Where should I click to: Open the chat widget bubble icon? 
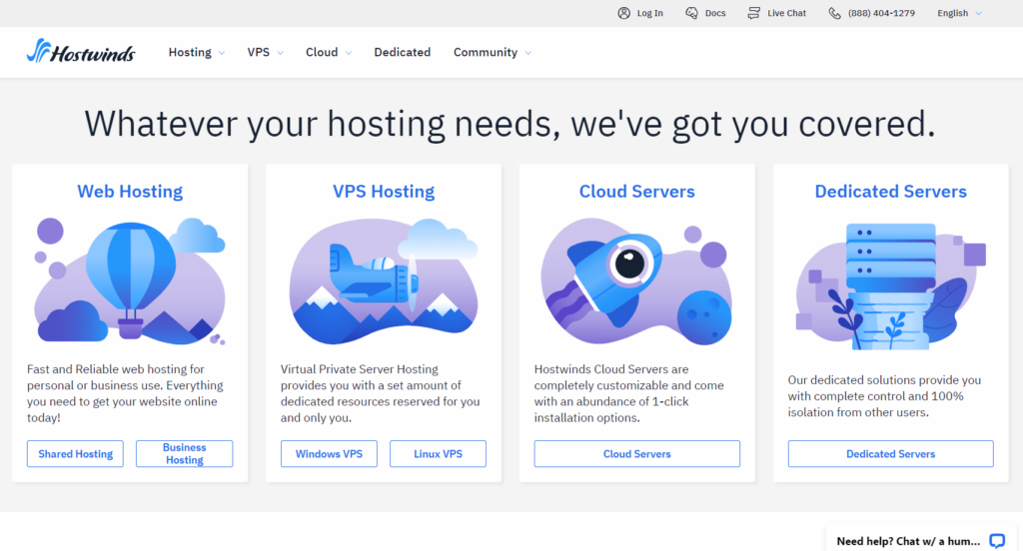[x=996, y=541]
